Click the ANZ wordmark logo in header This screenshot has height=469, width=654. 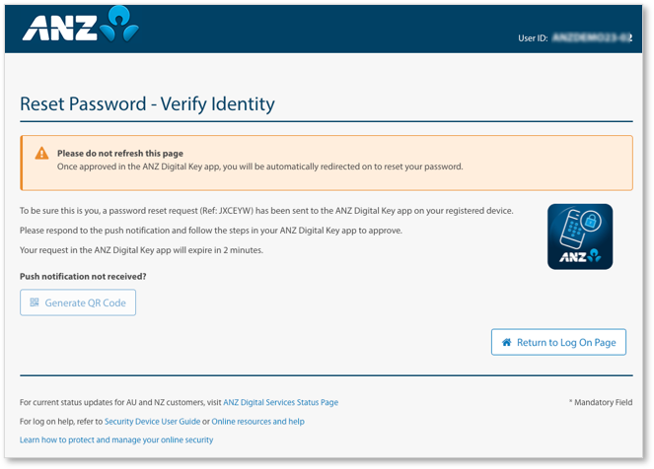pyautogui.click(x=59, y=28)
